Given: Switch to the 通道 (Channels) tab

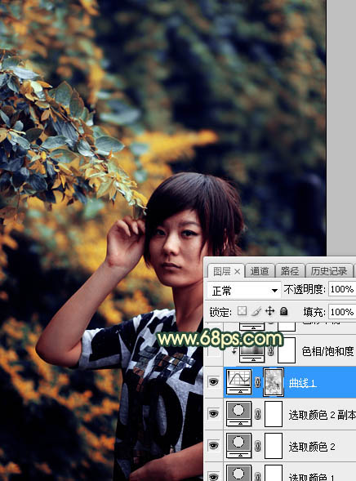Looking at the screenshot, I should point(260,271).
